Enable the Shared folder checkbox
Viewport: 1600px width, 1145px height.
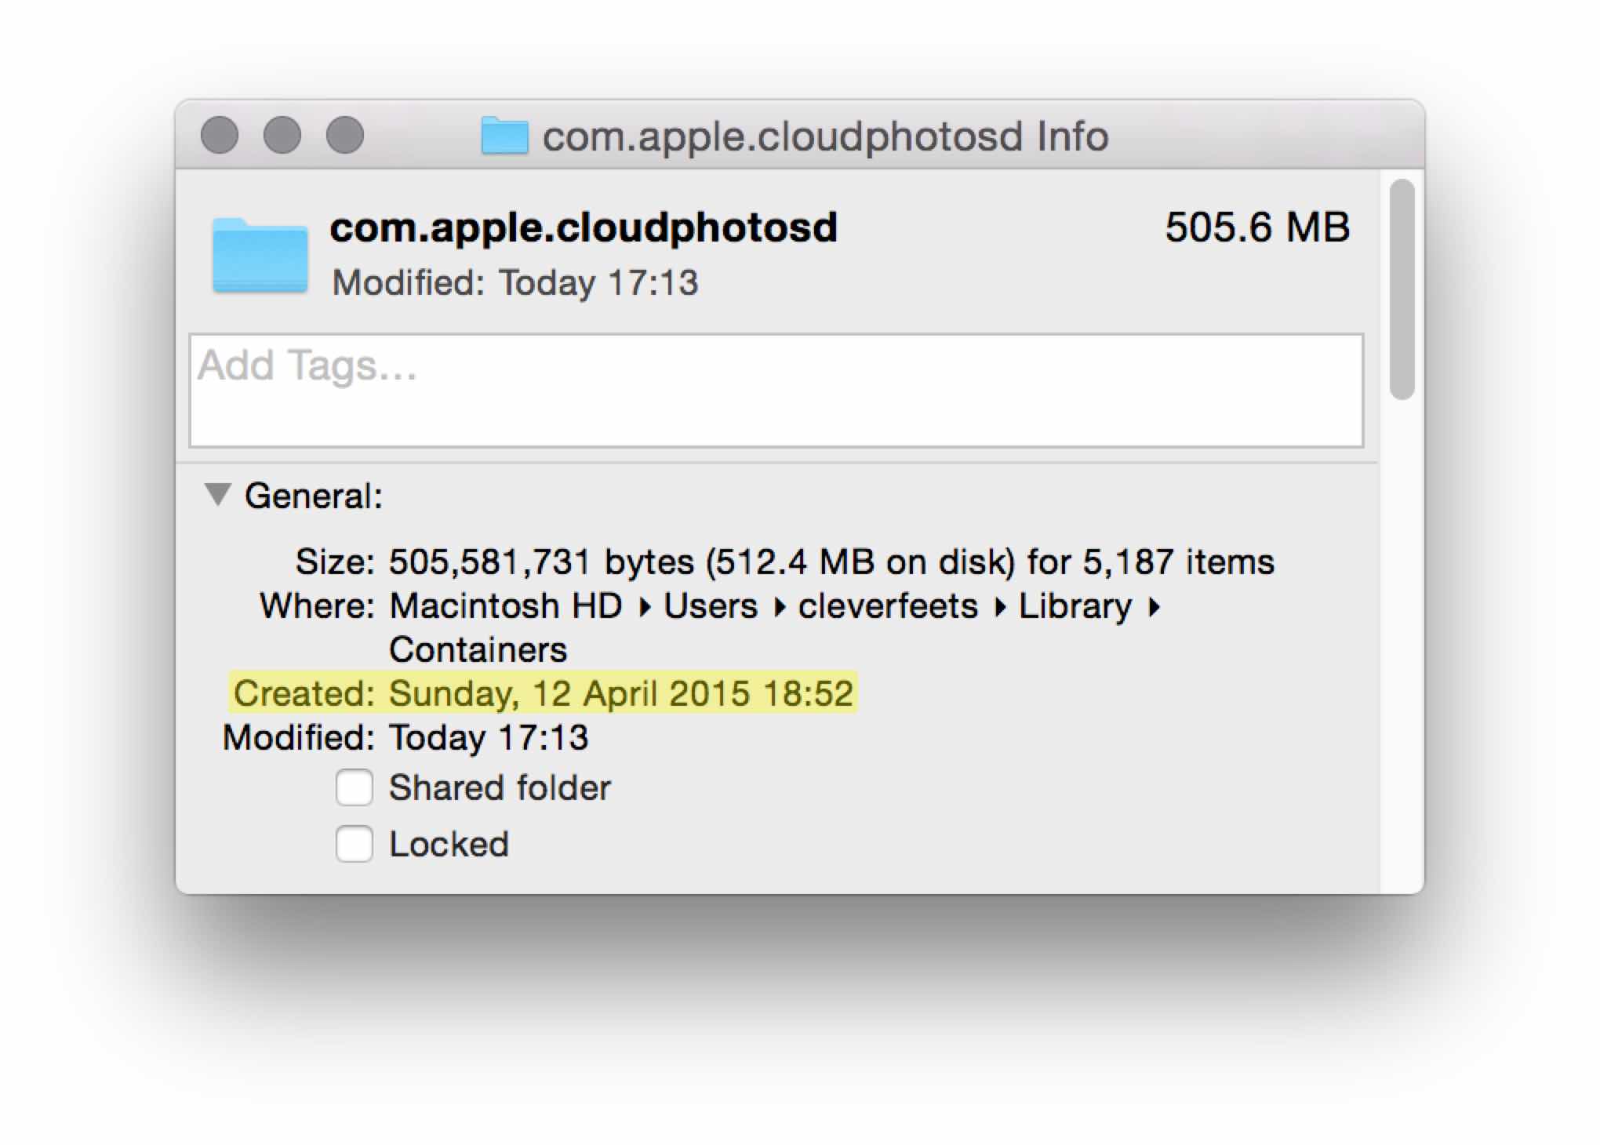click(355, 787)
